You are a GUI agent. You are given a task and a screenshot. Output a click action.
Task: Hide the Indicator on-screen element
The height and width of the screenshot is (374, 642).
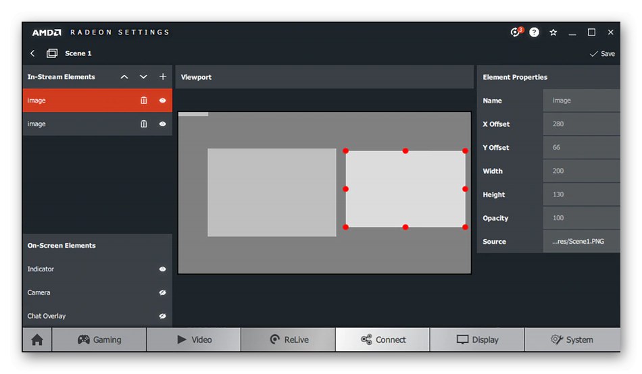coord(163,269)
